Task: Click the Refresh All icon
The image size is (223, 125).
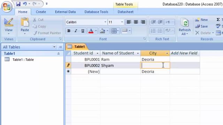Action: (185, 23)
